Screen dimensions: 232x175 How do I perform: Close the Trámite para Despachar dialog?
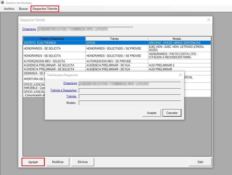pos(180,75)
